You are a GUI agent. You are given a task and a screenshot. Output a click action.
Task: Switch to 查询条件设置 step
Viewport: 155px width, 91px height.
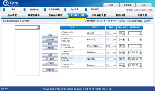55,15
